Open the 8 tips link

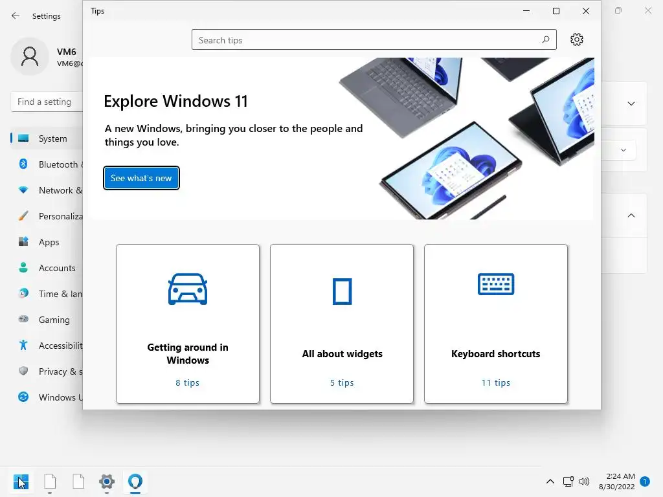click(187, 382)
